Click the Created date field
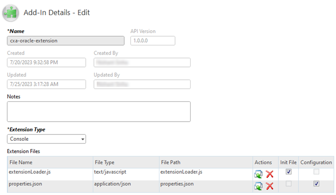336x195 pixels. 47,63
